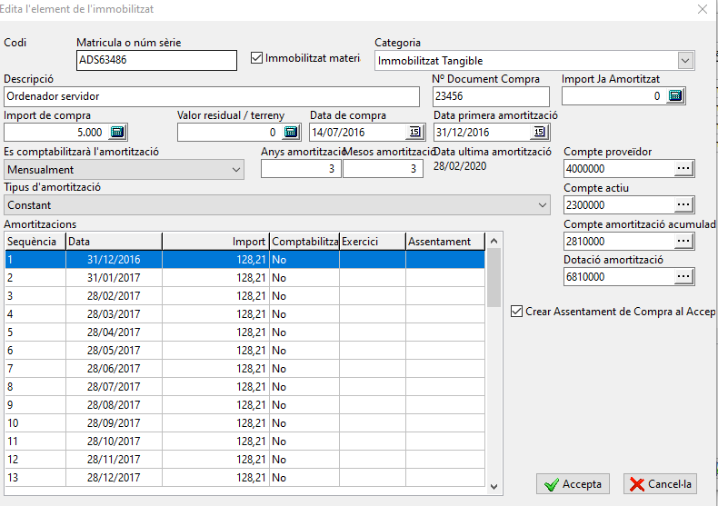Click the Anys amortització field
This screenshot has height=506, width=718.
[301, 169]
